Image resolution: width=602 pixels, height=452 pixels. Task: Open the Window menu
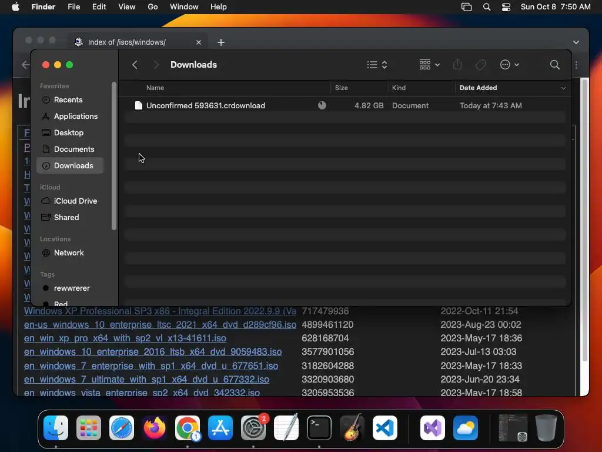coord(184,7)
